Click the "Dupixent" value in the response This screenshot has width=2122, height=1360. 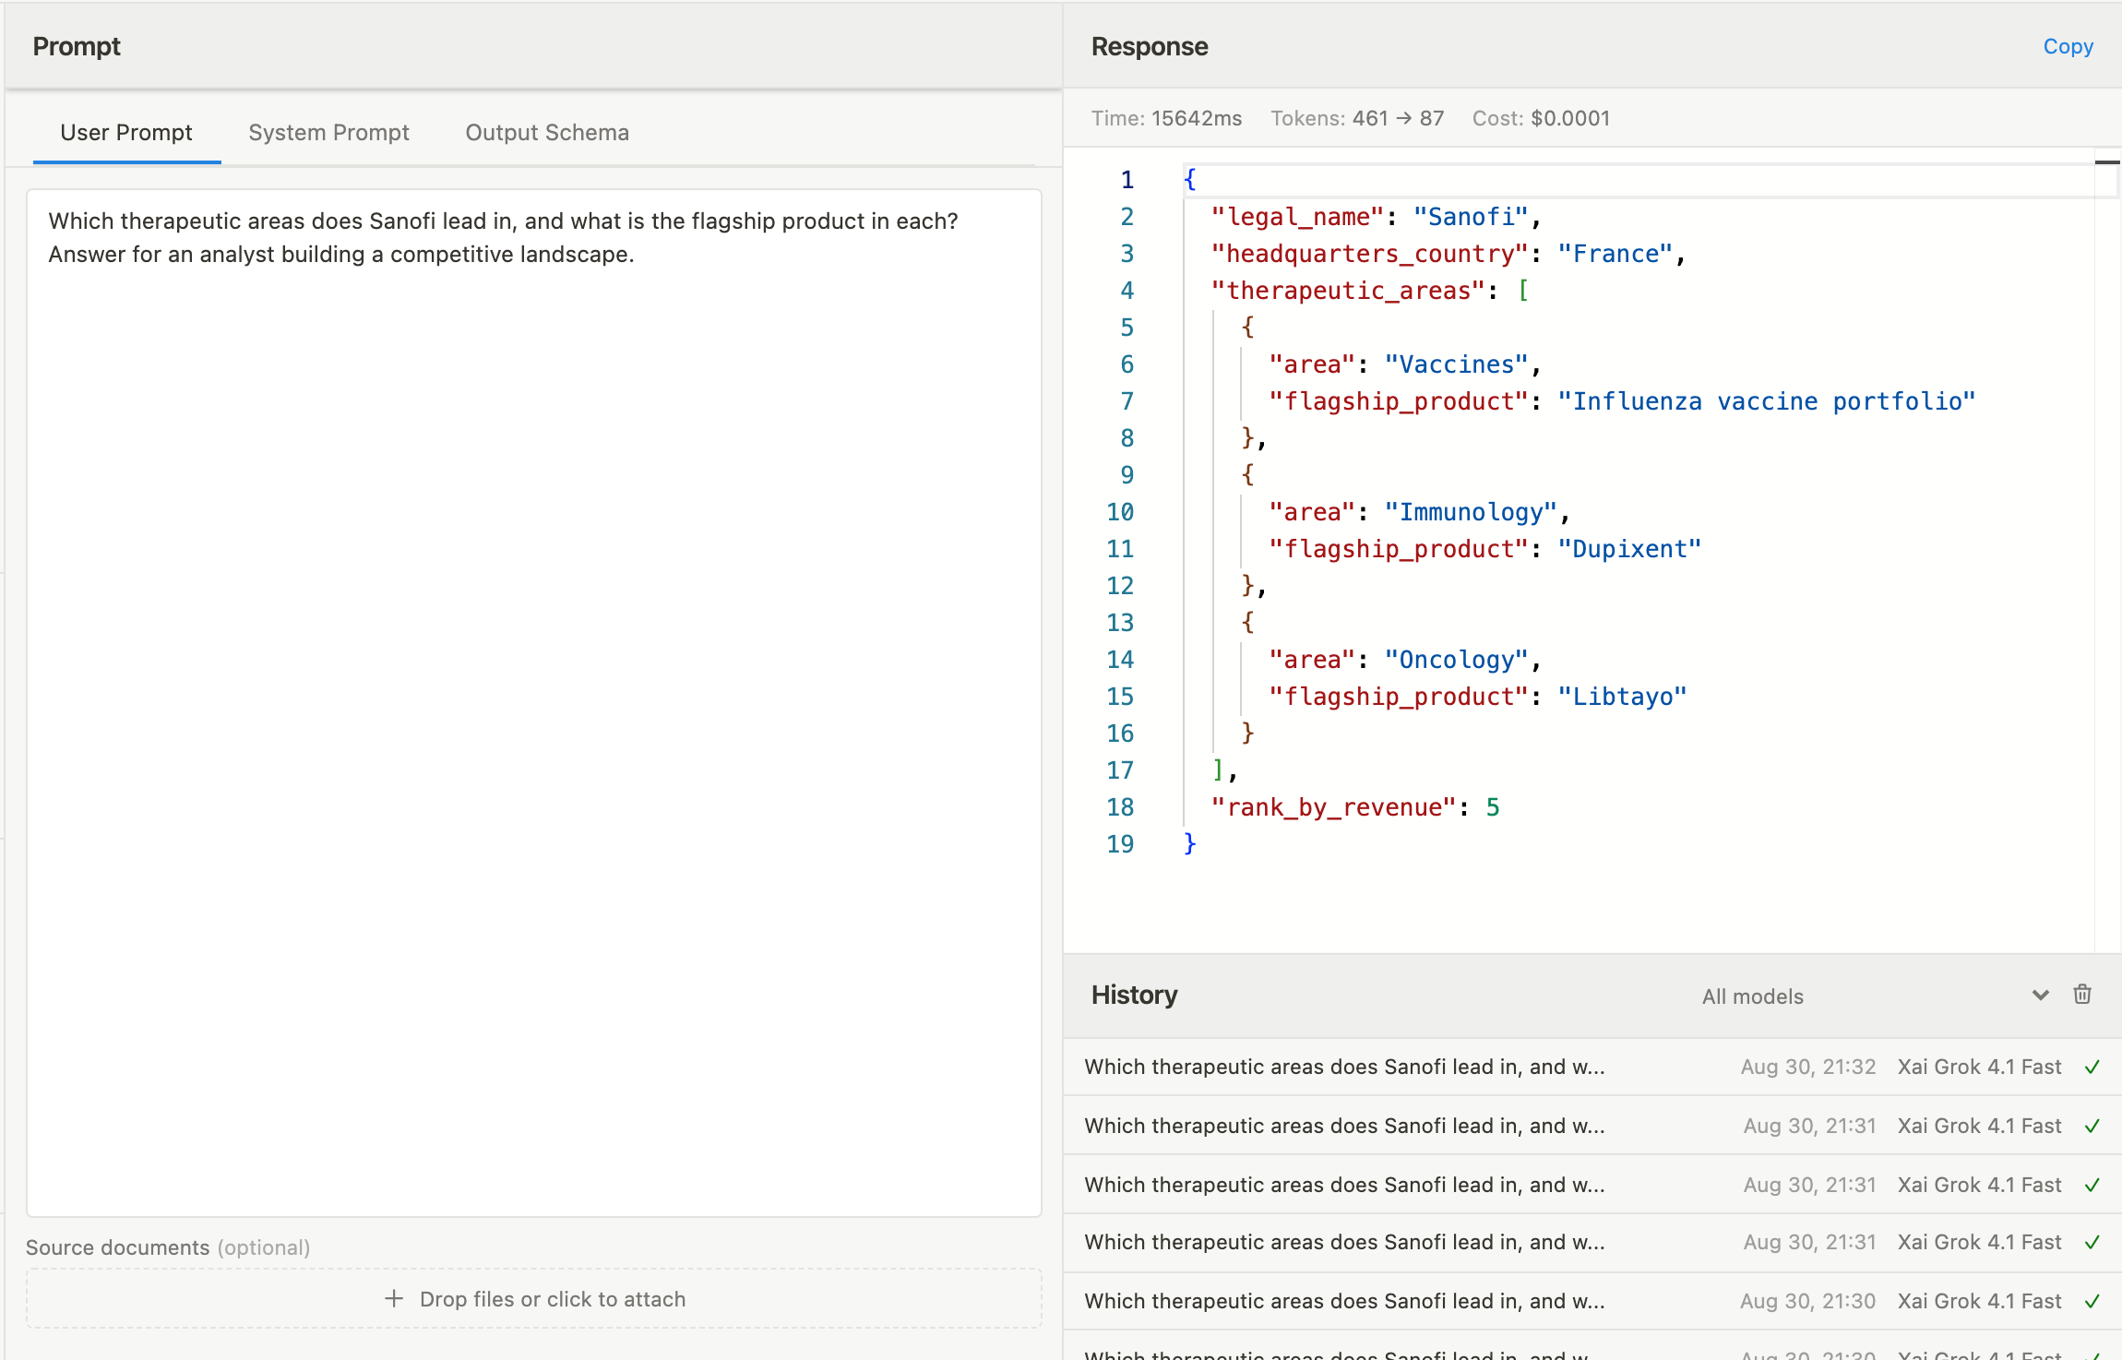click(1629, 549)
